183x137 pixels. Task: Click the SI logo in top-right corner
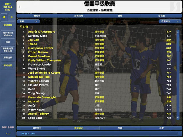(174, 6)
